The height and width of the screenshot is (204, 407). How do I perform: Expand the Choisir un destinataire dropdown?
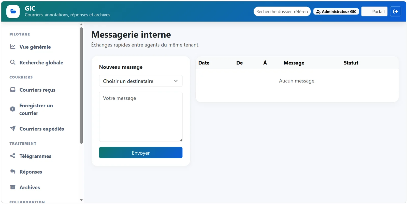[141, 81]
